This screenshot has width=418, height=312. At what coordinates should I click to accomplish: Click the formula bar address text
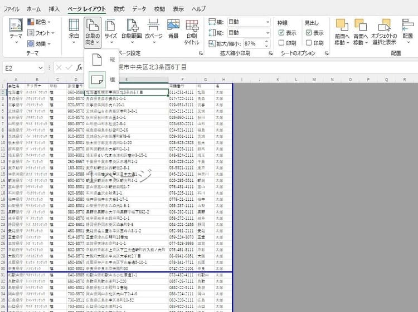[152, 67]
